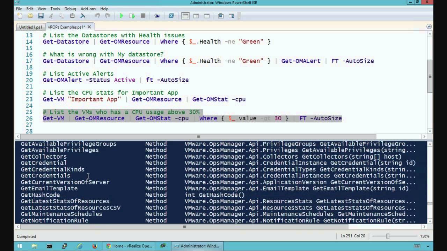This screenshot has width=447, height=251.
Task: Open the Help menu
Action: pyautogui.click(x=104, y=9)
